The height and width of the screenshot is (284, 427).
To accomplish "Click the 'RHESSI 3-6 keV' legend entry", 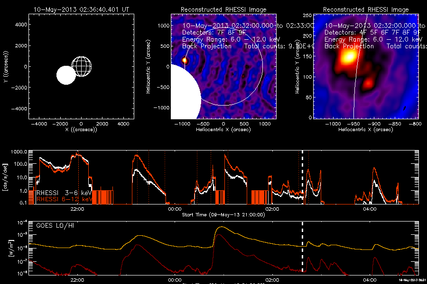I will (x=64, y=193).
